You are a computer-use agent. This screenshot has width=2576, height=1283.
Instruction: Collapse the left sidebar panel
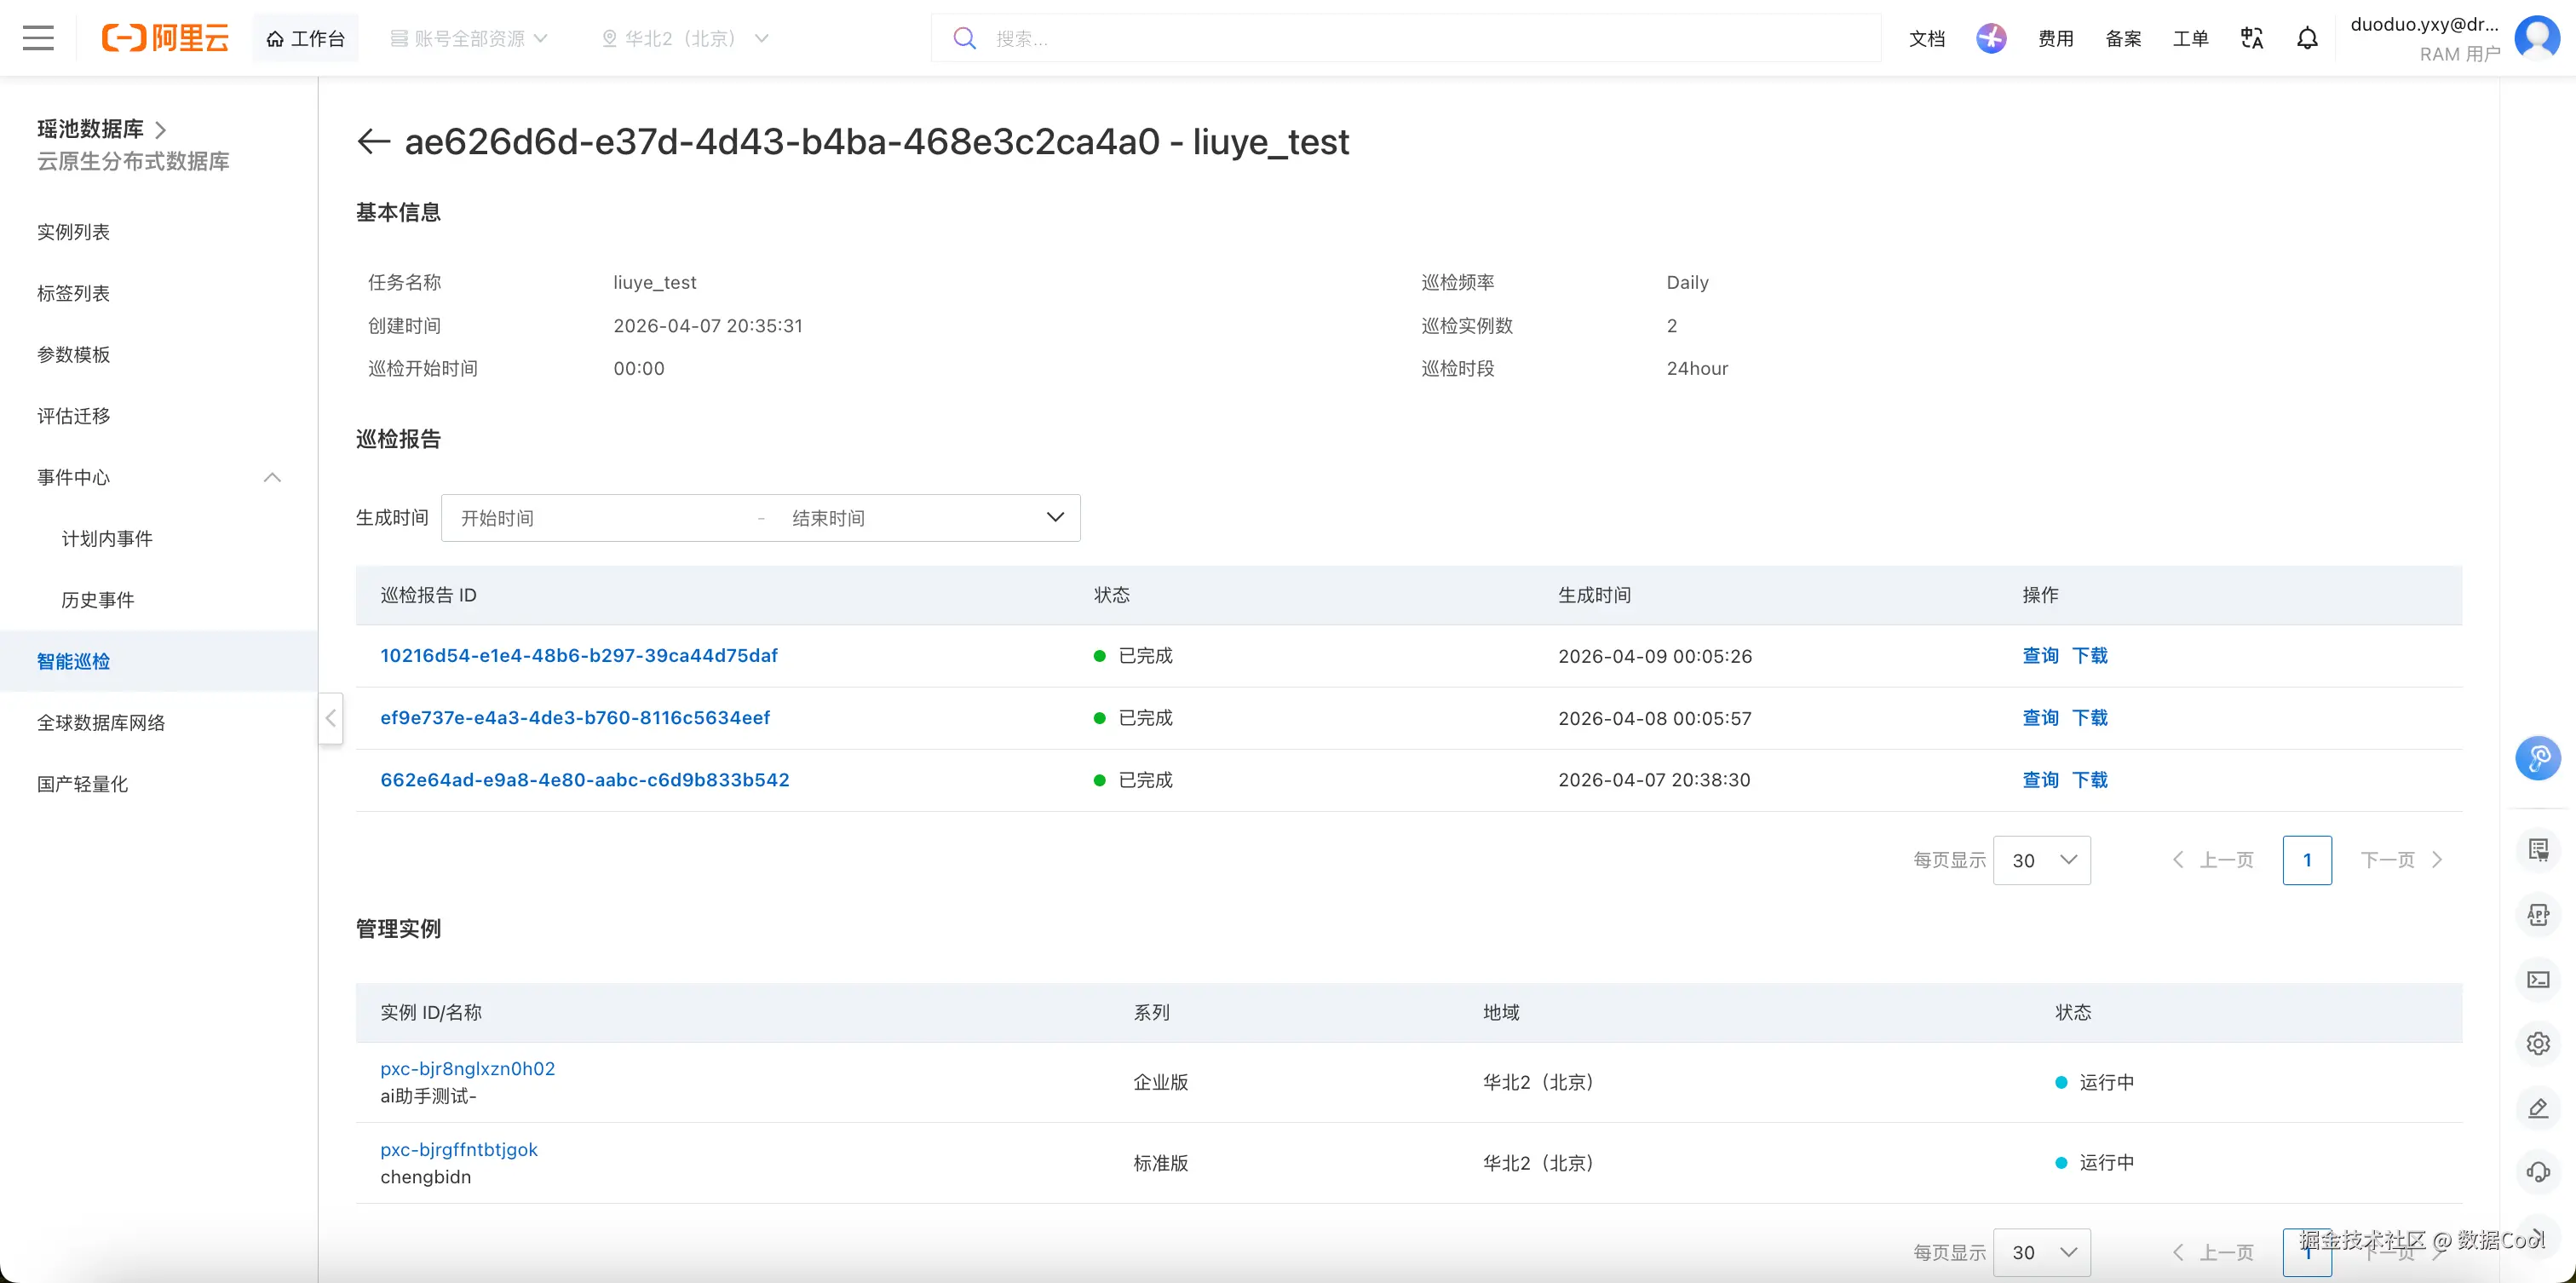pos(331,718)
